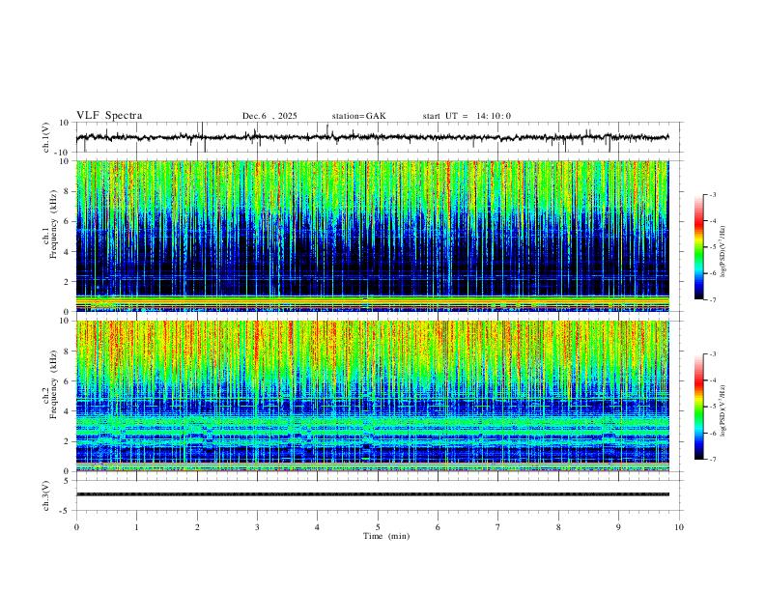Click the ch.2 spectrogram colorbar
The width and height of the screenshot is (765, 591).
pyautogui.click(x=699, y=407)
